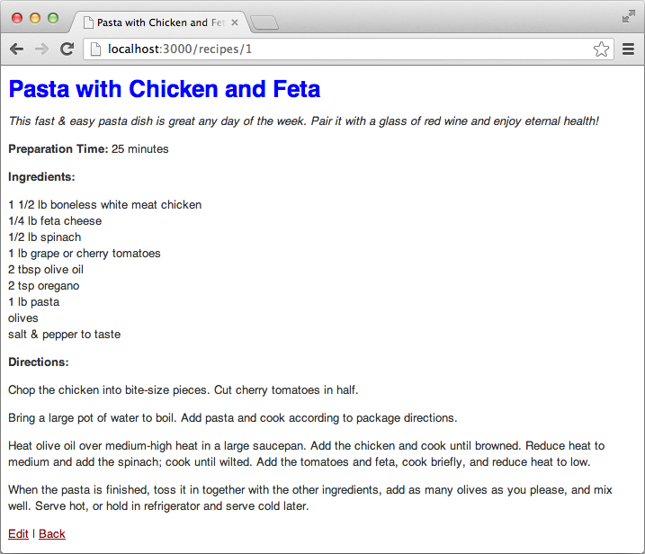Image resolution: width=645 pixels, height=554 pixels.
Task: Follow the Back link below the directions
Action: [52, 533]
